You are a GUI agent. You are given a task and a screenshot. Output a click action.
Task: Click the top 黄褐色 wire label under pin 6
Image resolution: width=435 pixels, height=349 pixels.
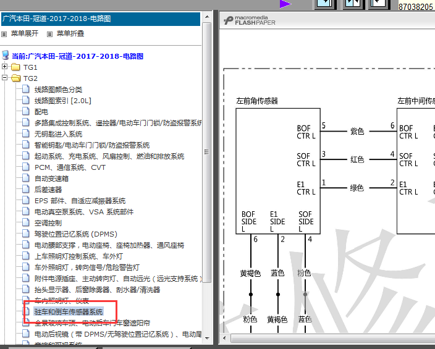tap(250, 273)
